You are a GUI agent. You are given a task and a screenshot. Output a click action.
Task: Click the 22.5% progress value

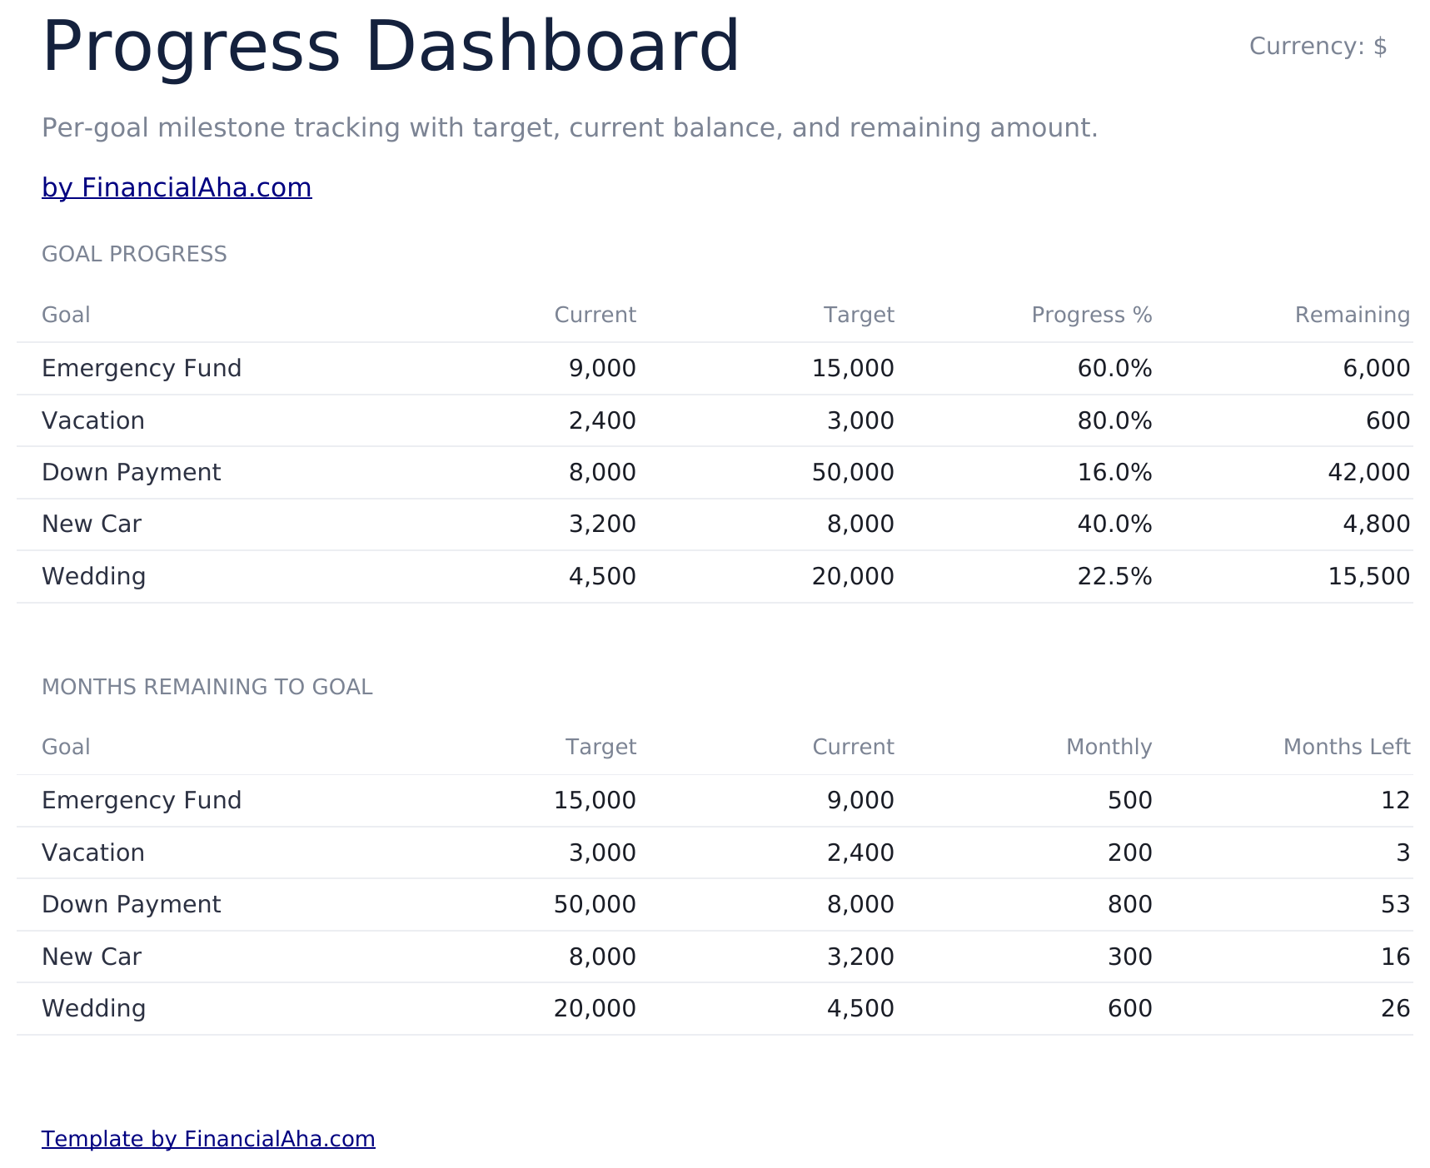pos(1114,576)
